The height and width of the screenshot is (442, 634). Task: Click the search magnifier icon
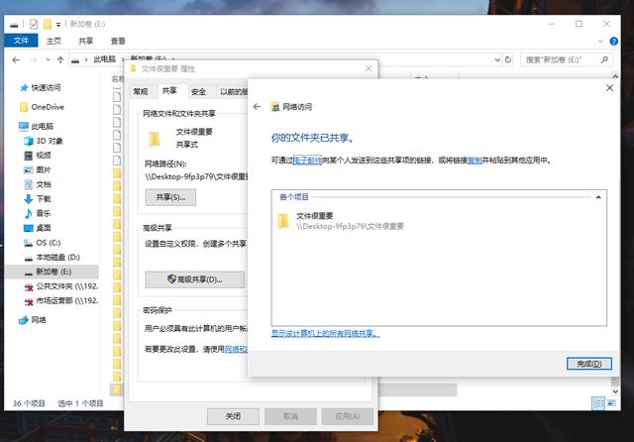604,59
